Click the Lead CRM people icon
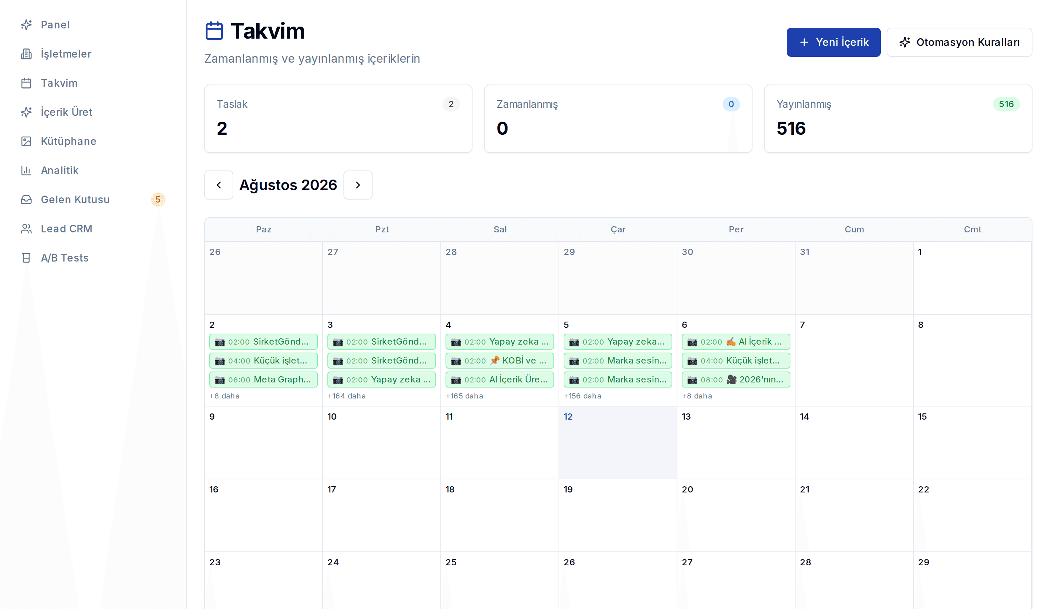 coord(26,228)
